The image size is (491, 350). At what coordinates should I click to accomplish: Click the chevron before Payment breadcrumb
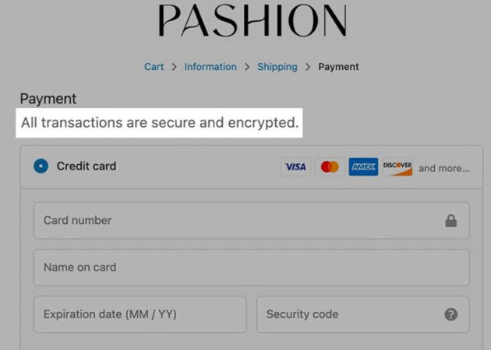(x=308, y=67)
